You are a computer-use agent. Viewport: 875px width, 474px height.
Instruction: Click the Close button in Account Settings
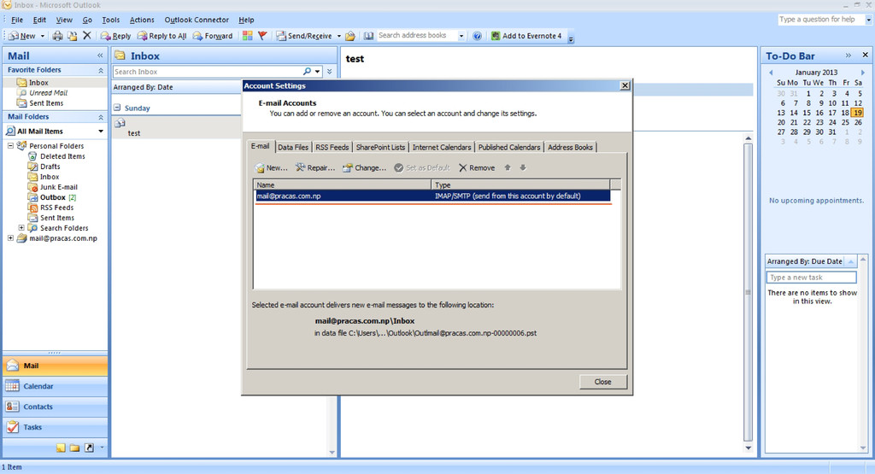pyautogui.click(x=602, y=382)
